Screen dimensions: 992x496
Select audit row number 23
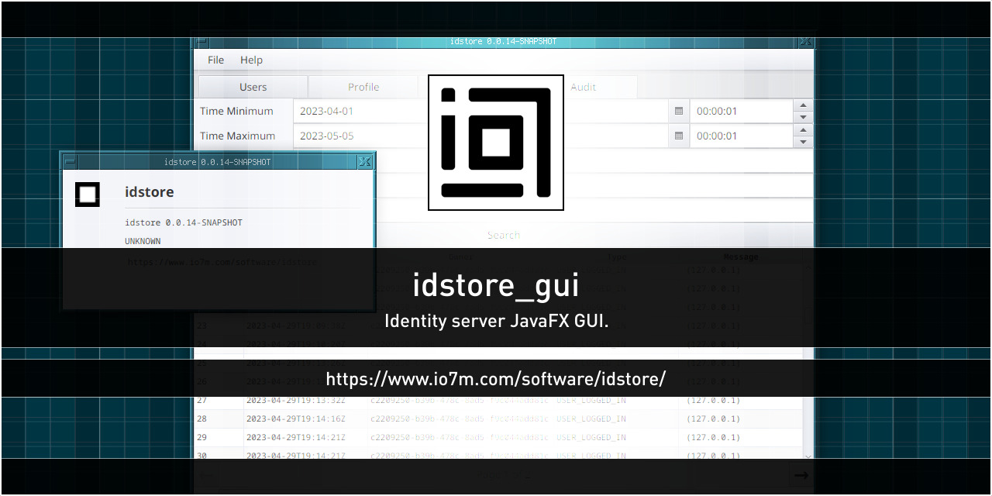[x=202, y=325]
